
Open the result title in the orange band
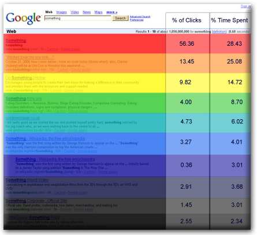tap(30, 57)
